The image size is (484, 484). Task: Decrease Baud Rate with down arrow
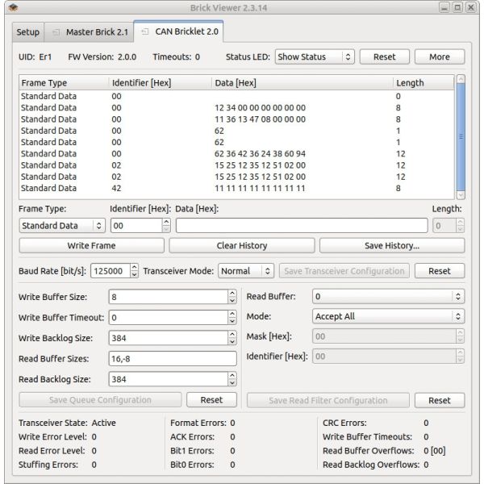pyautogui.click(x=134, y=274)
